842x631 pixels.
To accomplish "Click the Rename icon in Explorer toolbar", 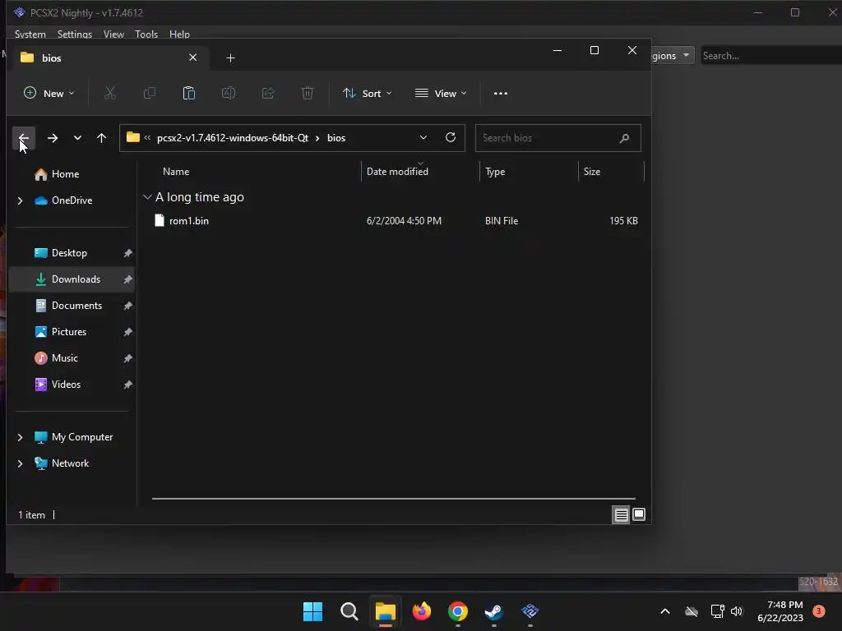I will coord(229,94).
